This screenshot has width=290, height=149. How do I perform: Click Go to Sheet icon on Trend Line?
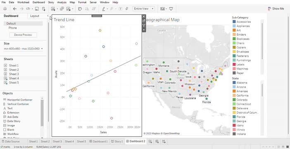coord(144,21)
